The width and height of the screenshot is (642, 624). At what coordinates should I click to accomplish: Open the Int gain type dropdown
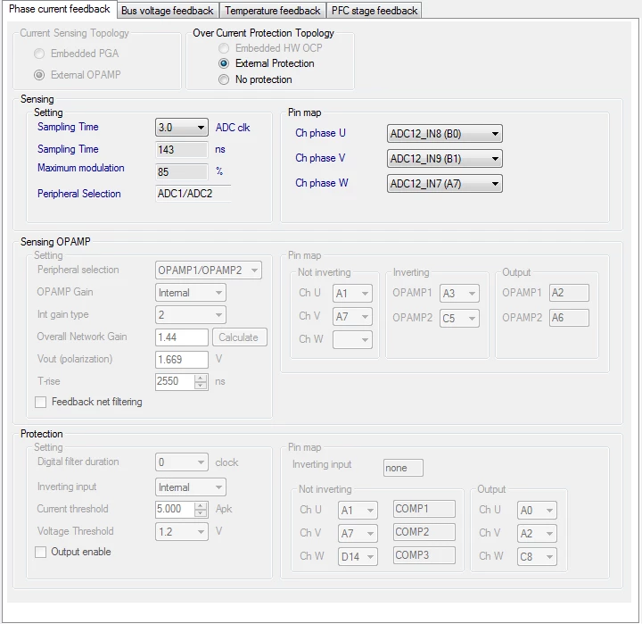click(191, 315)
